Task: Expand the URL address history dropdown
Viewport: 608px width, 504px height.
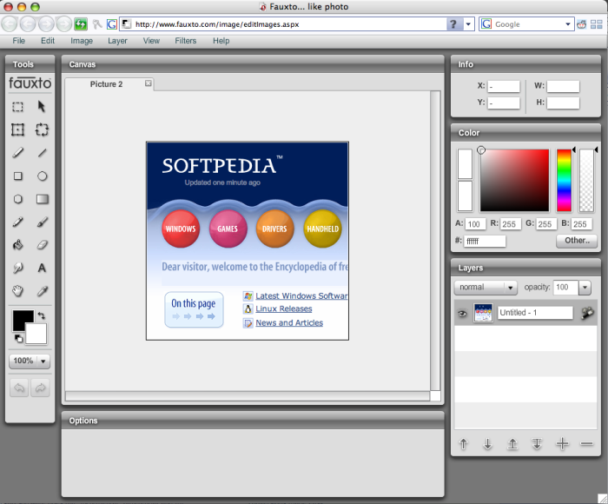Action: [468, 24]
